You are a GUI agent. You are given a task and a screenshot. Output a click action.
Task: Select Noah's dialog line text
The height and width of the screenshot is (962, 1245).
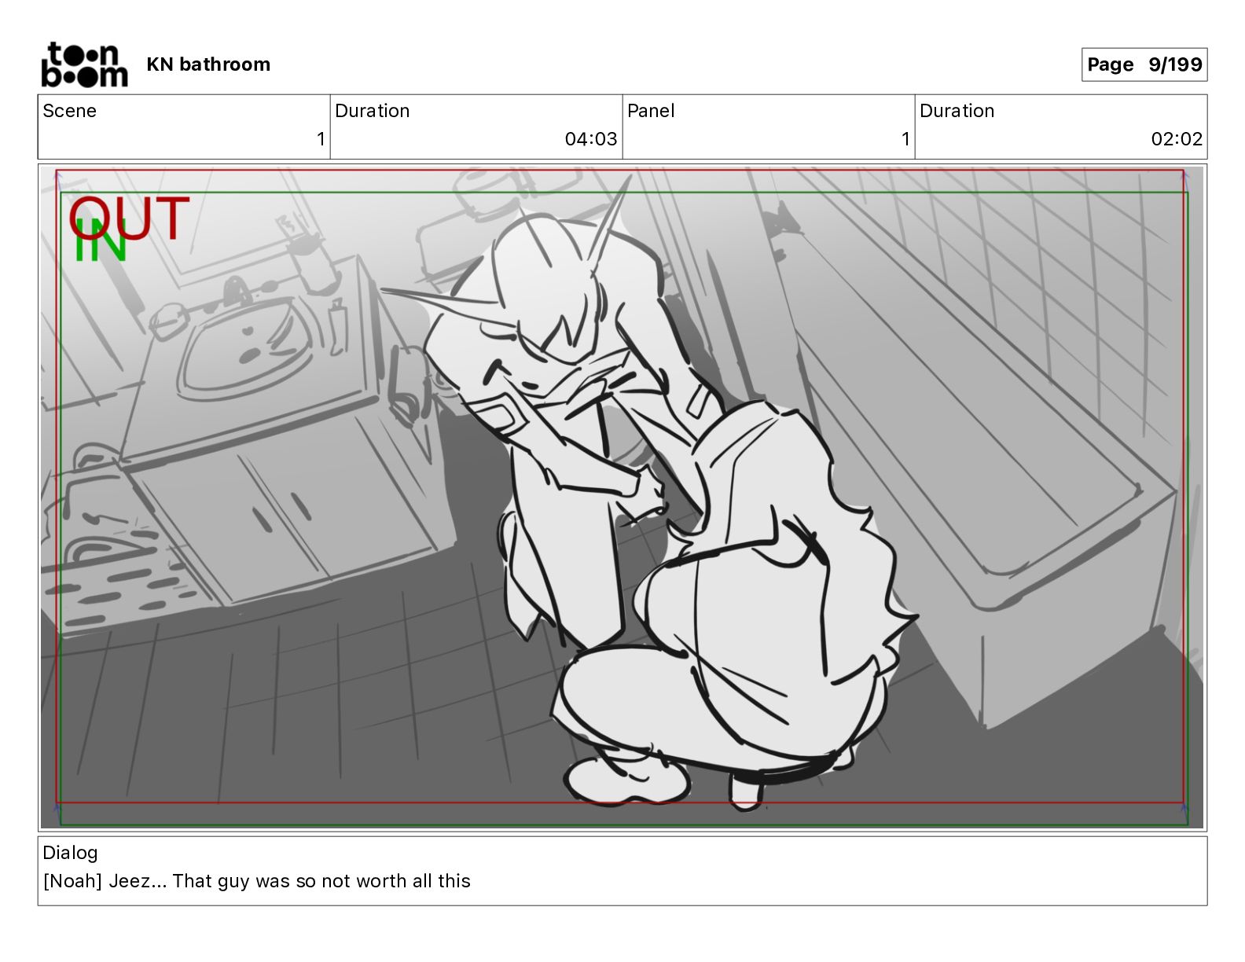click(x=257, y=881)
